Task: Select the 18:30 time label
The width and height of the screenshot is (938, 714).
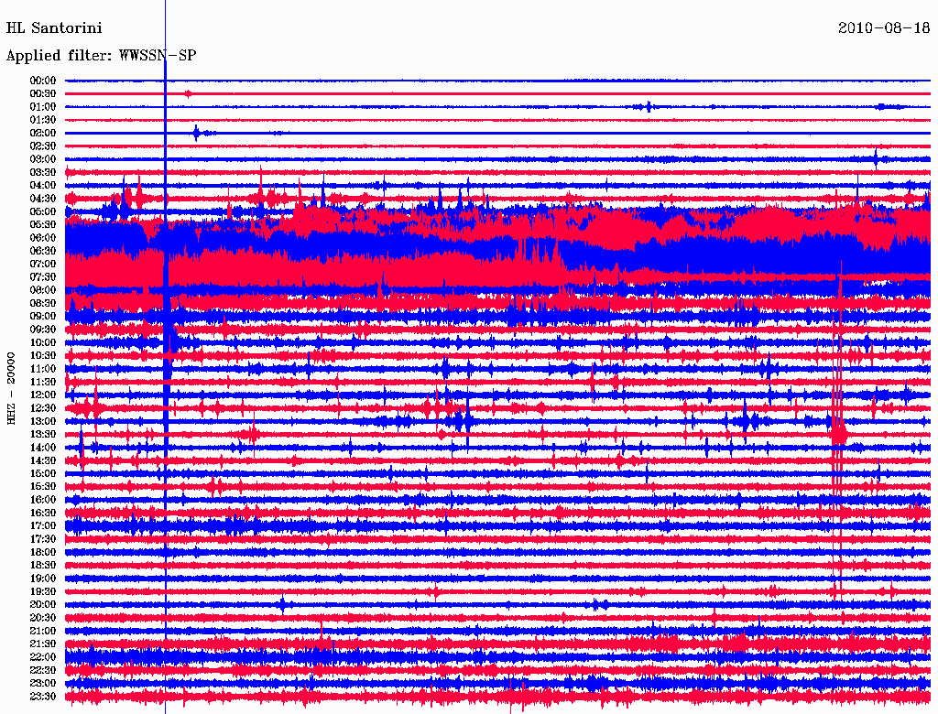Action: [x=43, y=566]
